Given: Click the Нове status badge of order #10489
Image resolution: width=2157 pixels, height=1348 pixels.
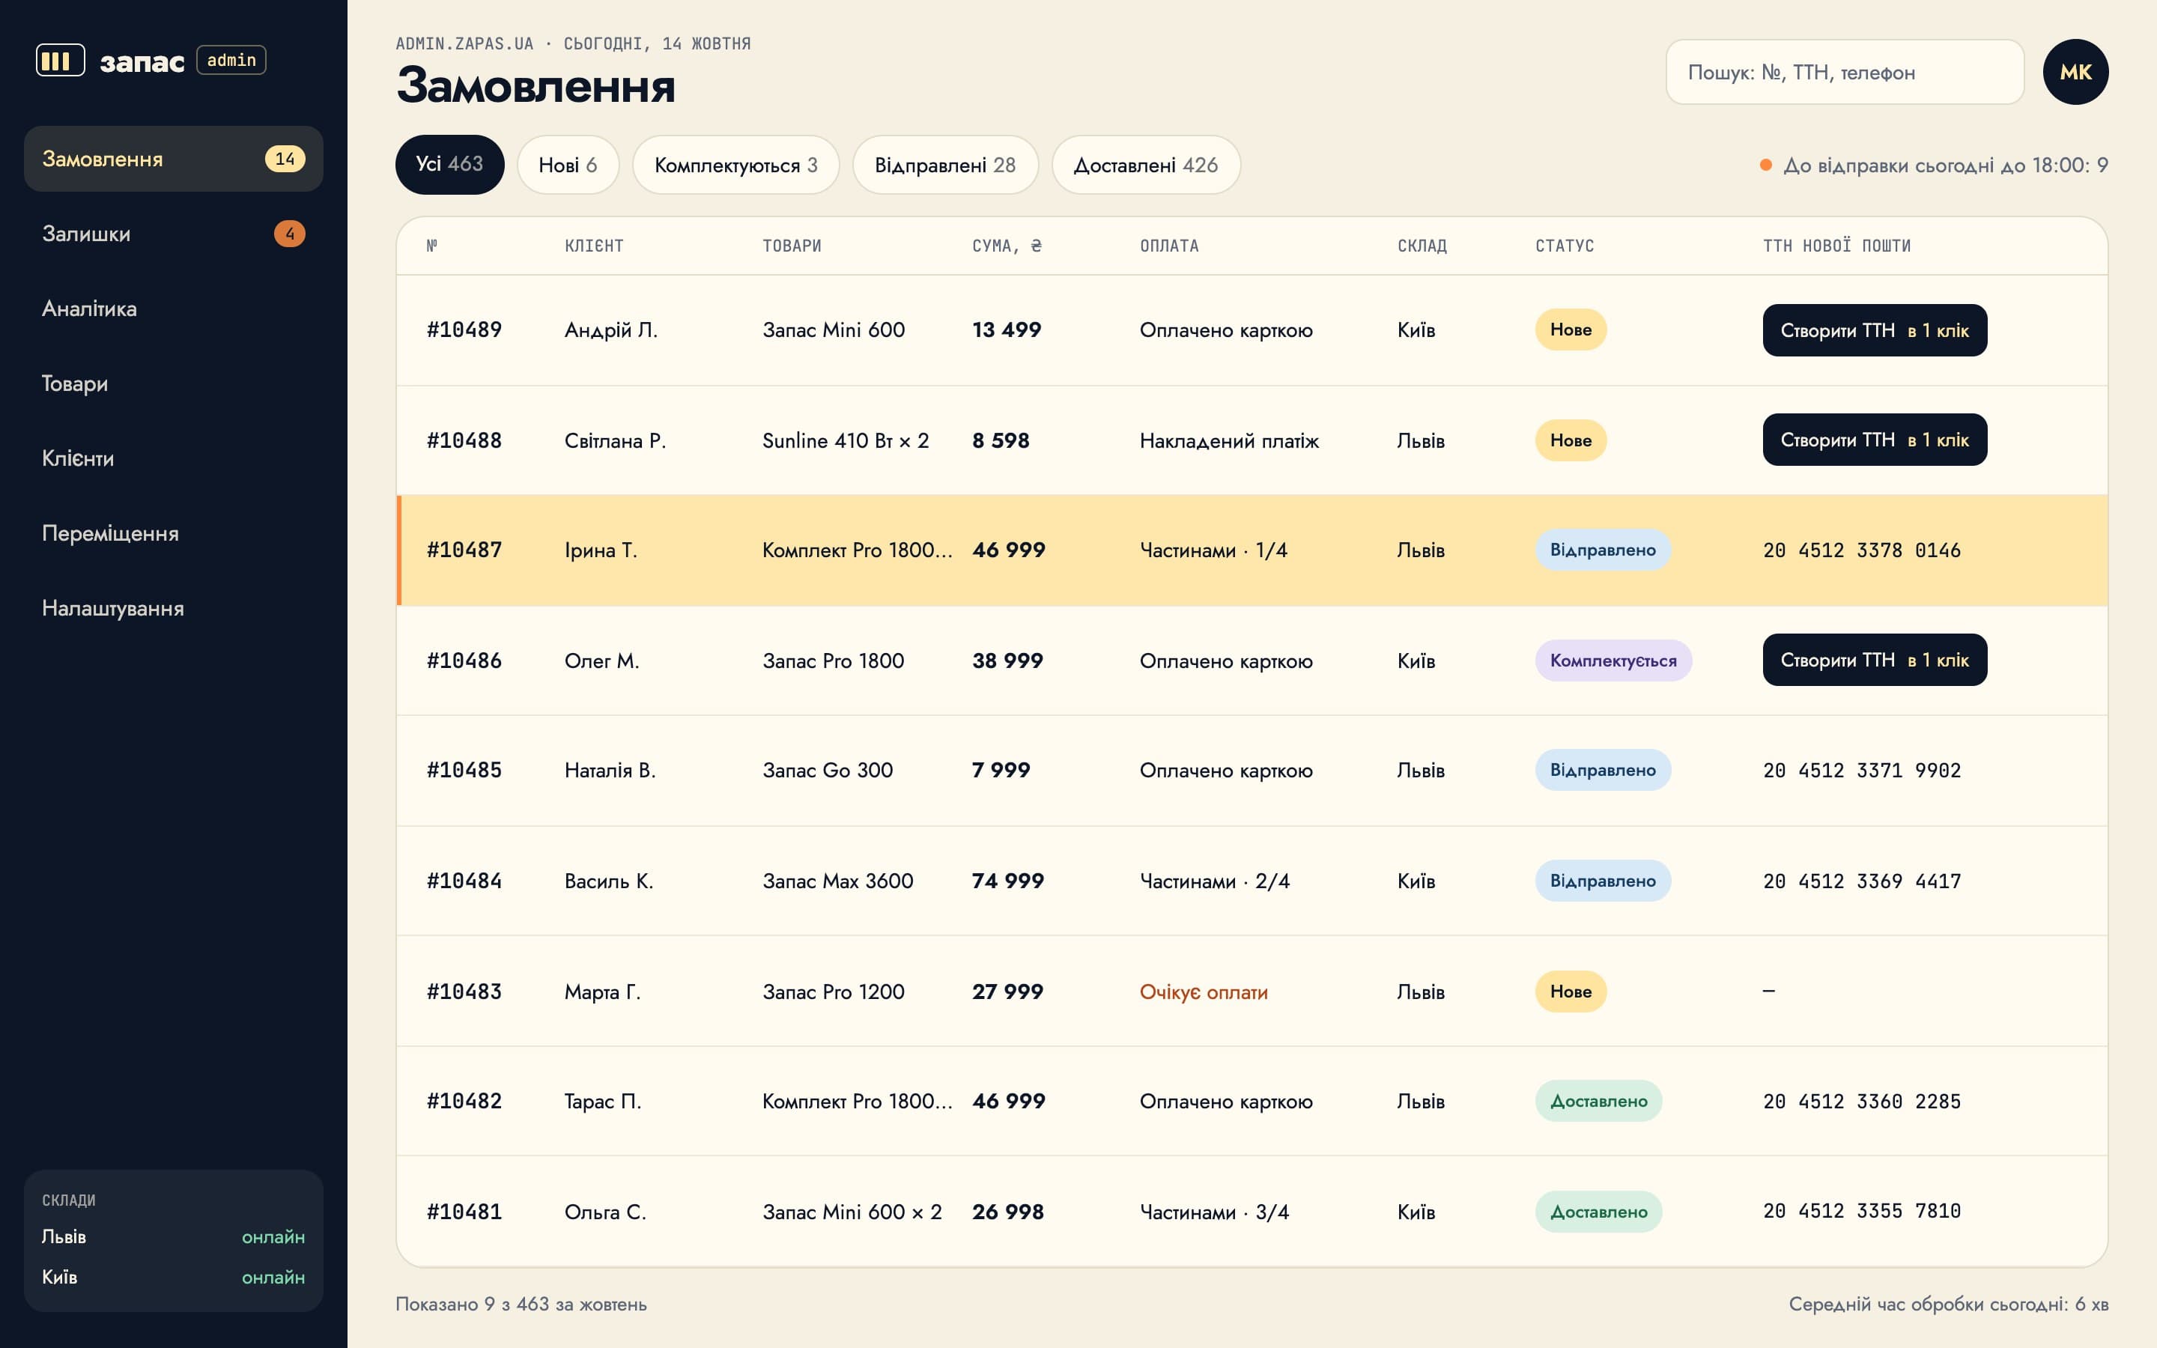Looking at the screenshot, I should [x=1570, y=330].
